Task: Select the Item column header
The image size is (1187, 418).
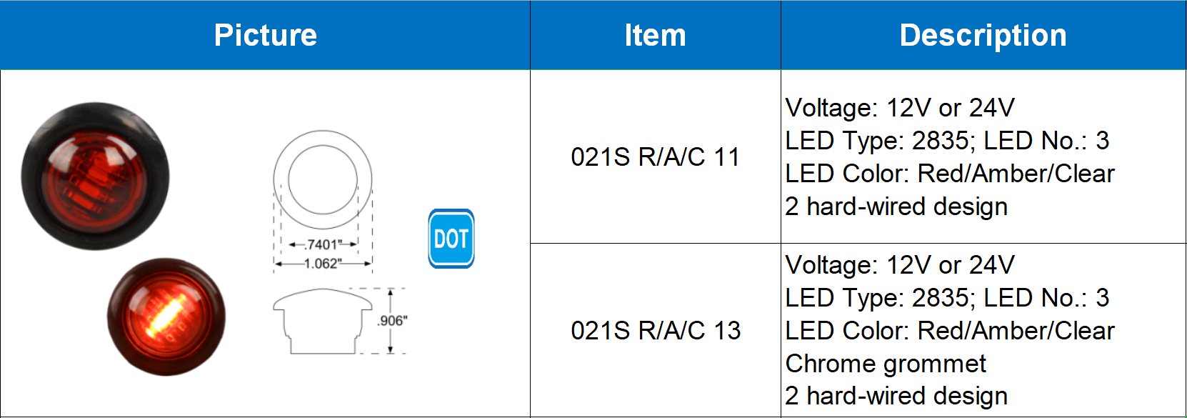Action: pos(655,35)
